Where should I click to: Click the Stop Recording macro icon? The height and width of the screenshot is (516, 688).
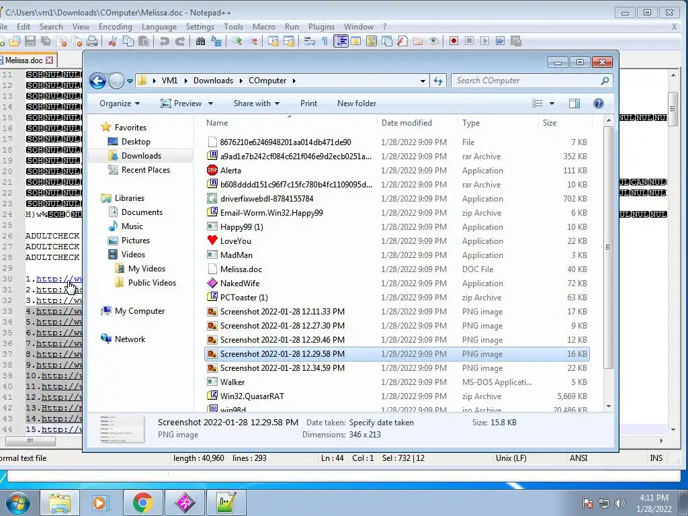(469, 41)
